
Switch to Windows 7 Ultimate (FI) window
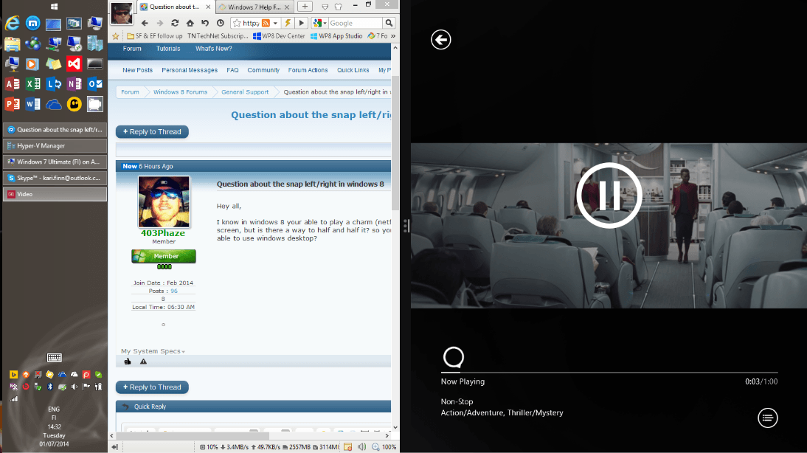coord(55,162)
